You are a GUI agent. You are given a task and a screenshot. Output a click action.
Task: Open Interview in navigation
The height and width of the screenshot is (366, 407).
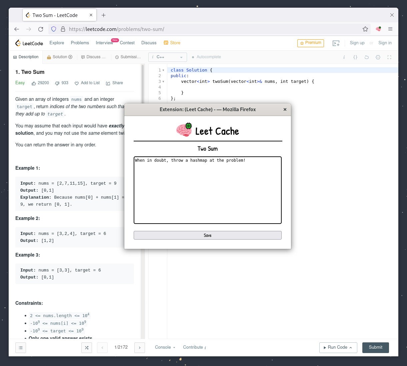tap(104, 43)
